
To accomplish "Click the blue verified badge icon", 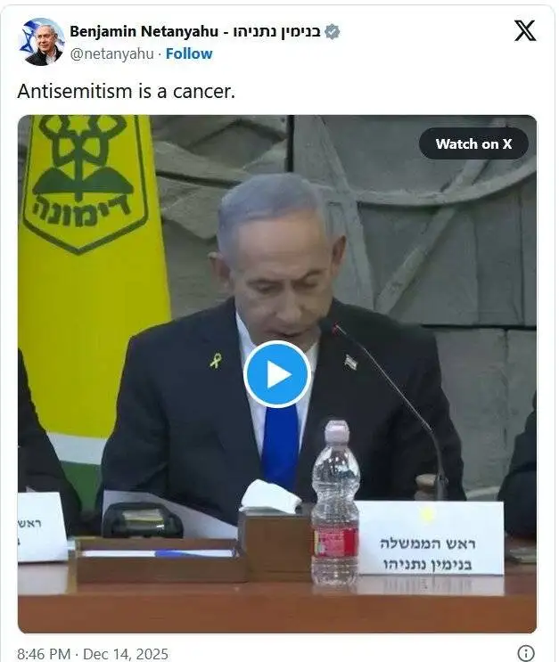I will (x=333, y=32).
